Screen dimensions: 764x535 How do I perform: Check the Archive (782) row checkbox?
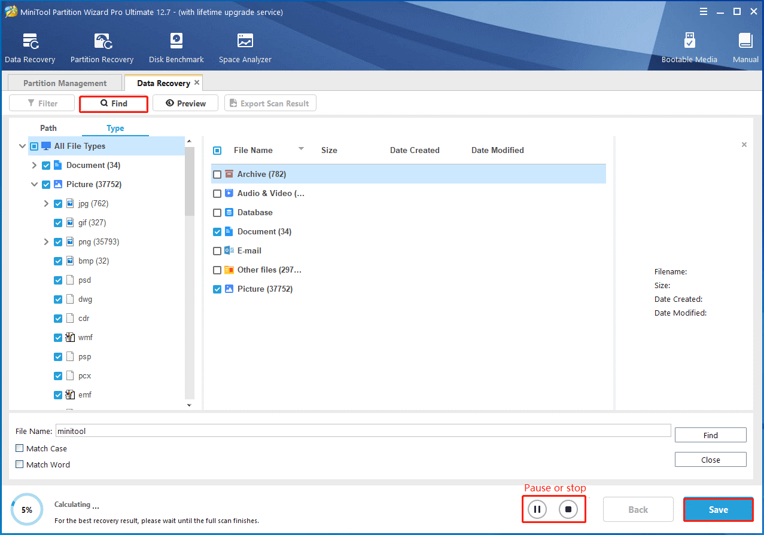click(217, 175)
